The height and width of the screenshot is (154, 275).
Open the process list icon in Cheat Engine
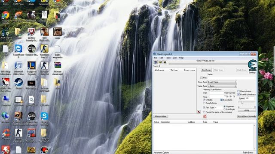tap(156, 62)
